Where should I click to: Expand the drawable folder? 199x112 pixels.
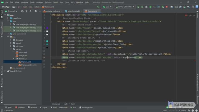pyautogui.click(x=11, y=40)
